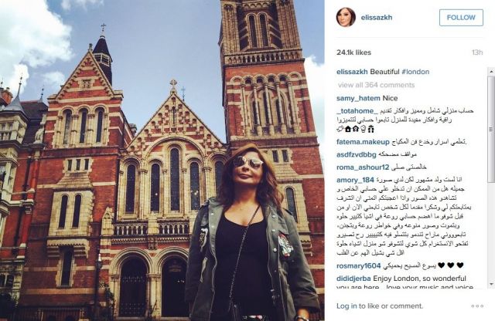Image resolution: width=495 pixels, height=321 pixels.
Task: Open dididjerba commenter profile
Action: [353, 279]
